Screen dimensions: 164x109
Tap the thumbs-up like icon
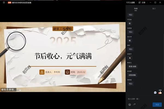(x=160, y=93)
